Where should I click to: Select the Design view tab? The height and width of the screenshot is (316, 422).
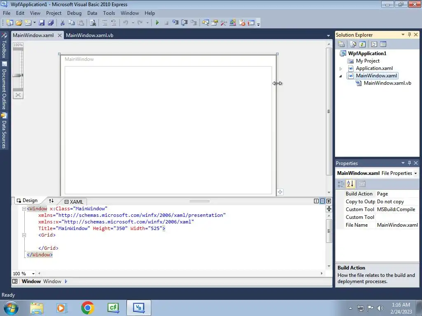[x=27, y=200]
